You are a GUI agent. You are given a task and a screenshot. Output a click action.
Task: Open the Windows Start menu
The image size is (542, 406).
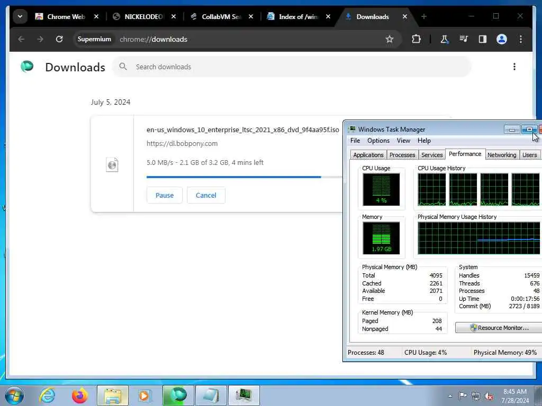14,395
